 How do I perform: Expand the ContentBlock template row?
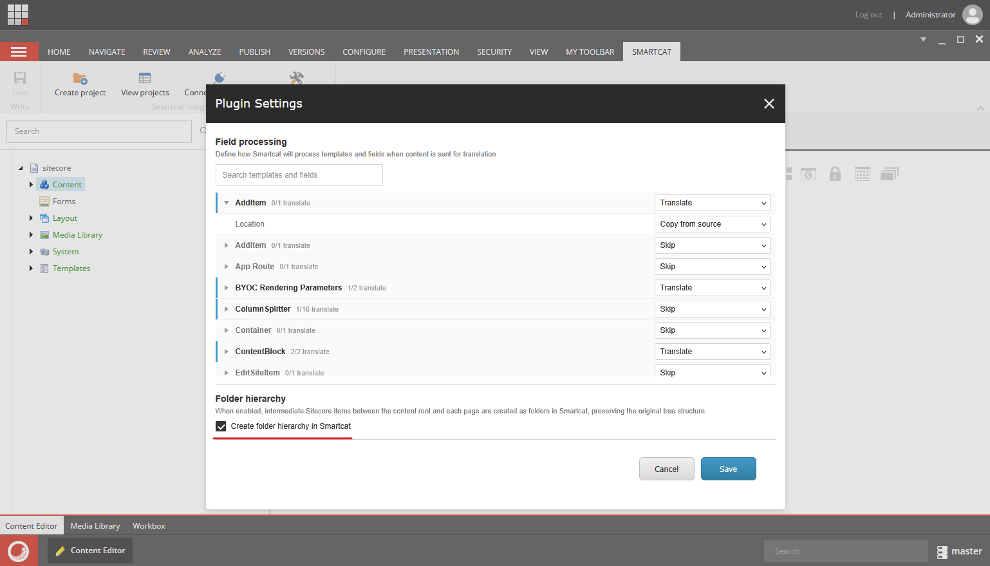click(x=227, y=352)
